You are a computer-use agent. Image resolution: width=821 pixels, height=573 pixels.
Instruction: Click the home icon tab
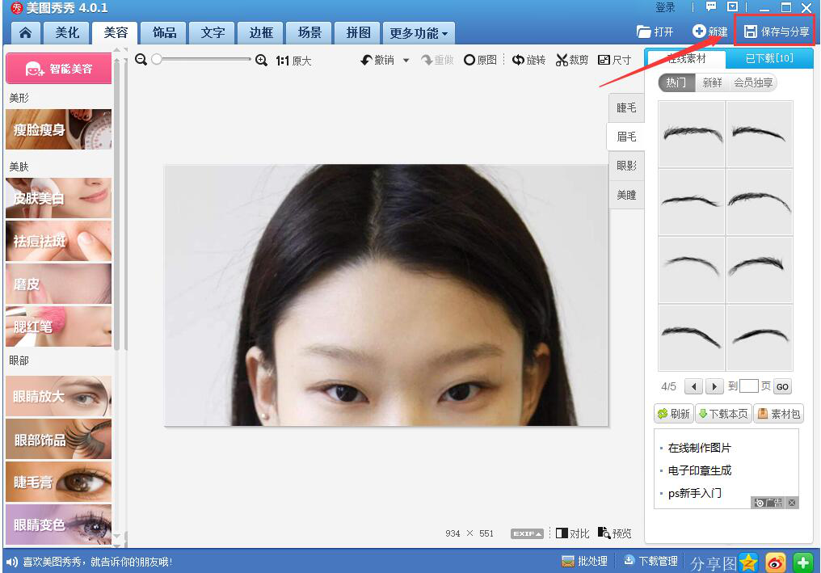point(26,33)
